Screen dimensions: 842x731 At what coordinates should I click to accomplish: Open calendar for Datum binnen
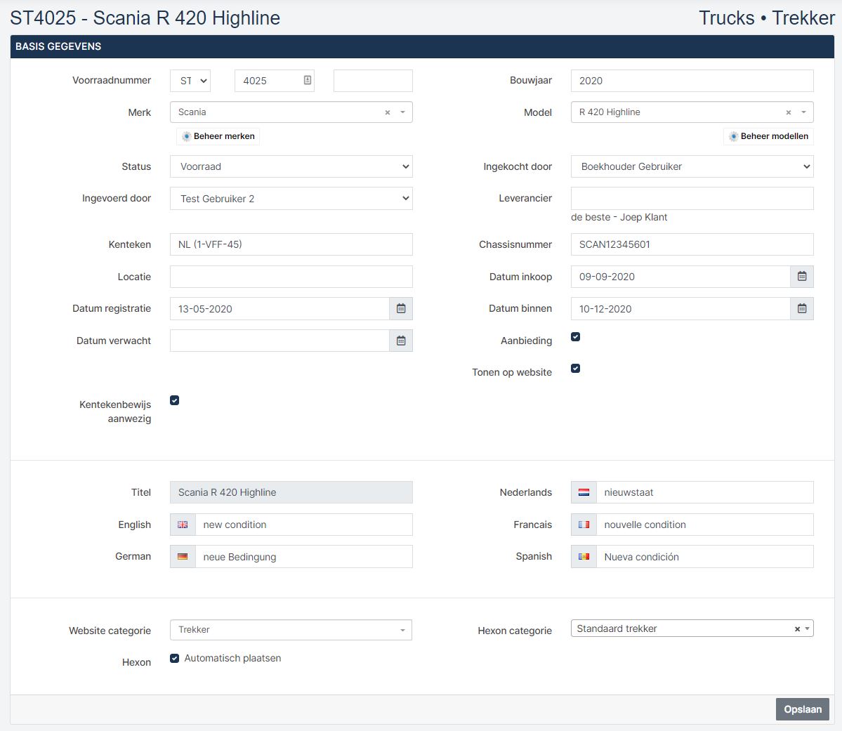pyautogui.click(x=802, y=309)
